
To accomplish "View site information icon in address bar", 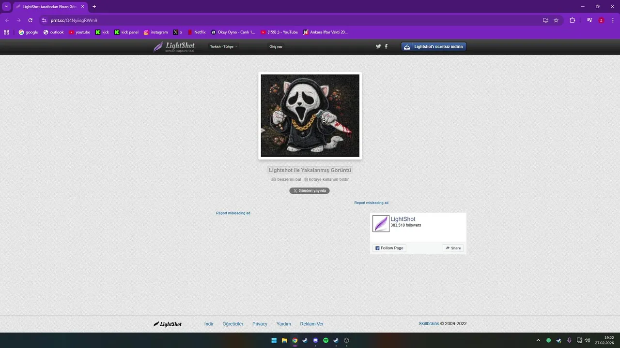I will tap(44, 20).
